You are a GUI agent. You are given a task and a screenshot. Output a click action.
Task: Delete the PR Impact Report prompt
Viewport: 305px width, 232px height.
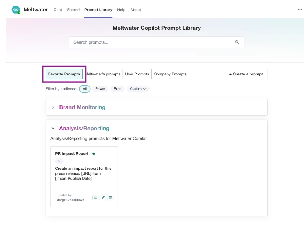tap(110, 198)
